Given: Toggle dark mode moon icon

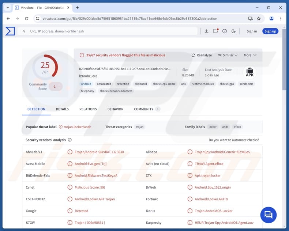Looking at the screenshot, I should tap(233, 31).
